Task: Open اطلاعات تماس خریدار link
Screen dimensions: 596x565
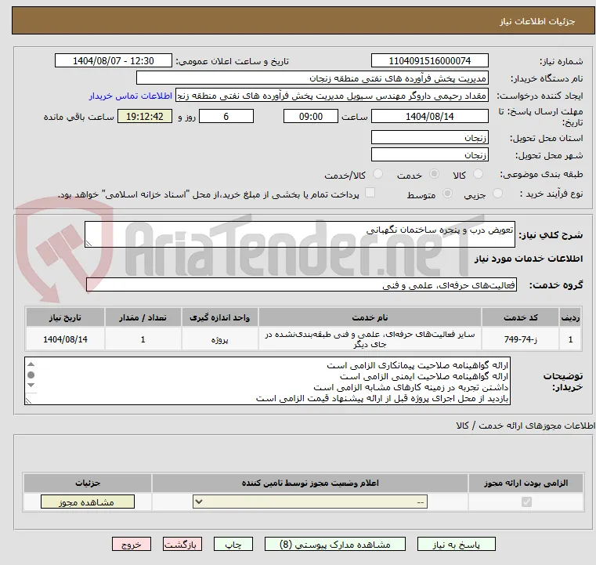Action: click(130, 96)
